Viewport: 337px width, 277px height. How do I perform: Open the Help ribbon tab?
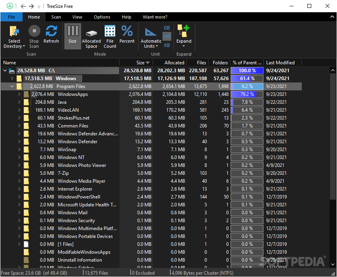point(127,17)
